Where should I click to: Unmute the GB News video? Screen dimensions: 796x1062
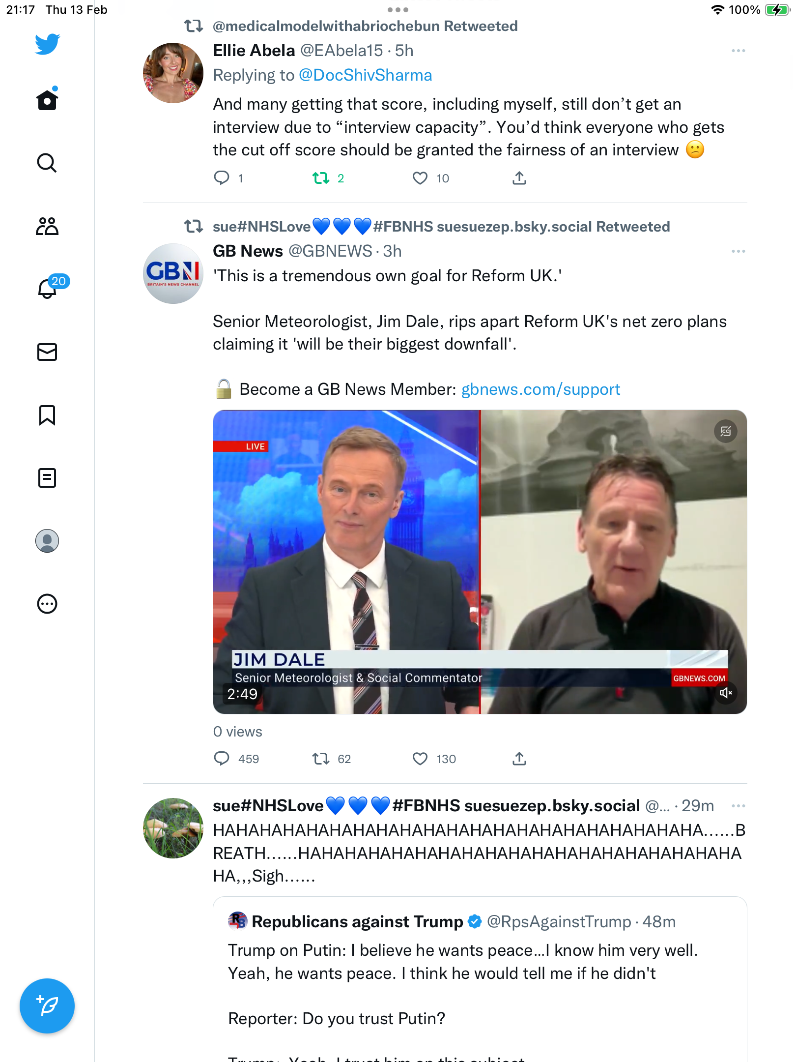point(726,693)
